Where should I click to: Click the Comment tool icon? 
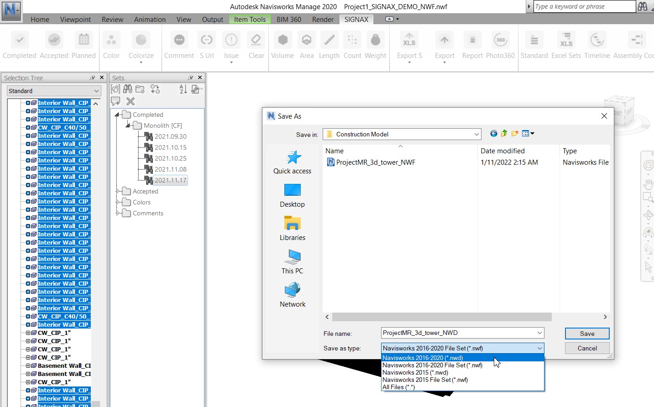(x=179, y=40)
